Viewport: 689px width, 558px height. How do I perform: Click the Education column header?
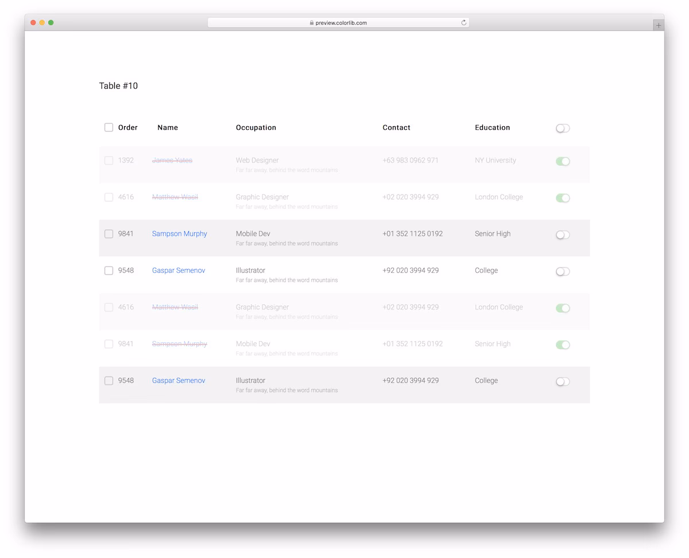click(492, 127)
